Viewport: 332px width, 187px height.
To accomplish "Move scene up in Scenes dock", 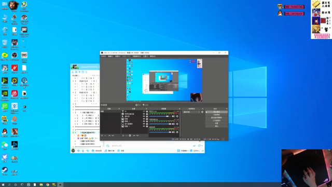I will 109,136.
